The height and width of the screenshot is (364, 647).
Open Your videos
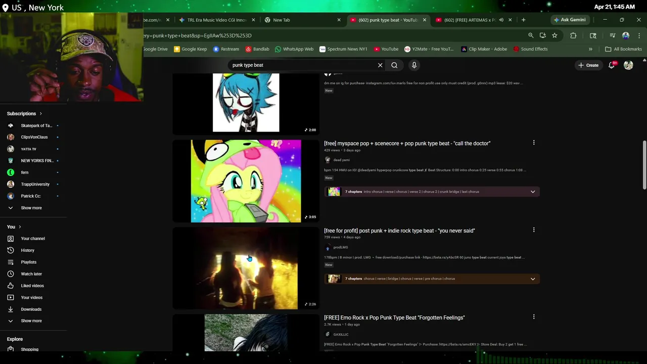33,297
